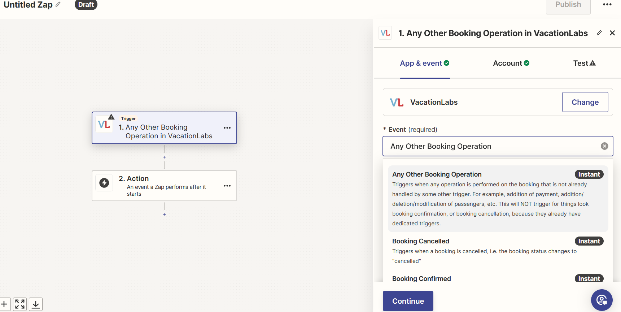This screenshot has width=621, height=312.
Task: Select Any Other Booking Operation option
Action: click(x=498, y=199)
